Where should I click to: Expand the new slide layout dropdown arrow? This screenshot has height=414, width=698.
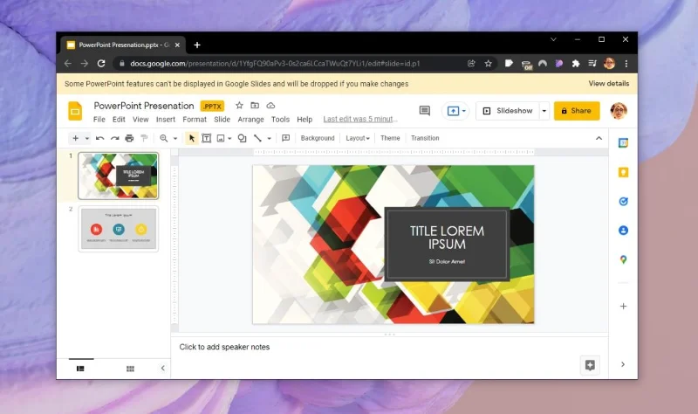[x=86, y=139]
